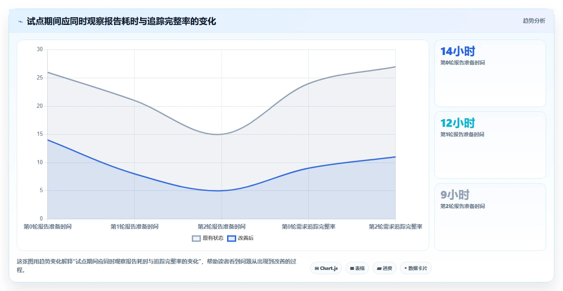The height and width of the screenshot is (291, 563).
Task: Click the 15 y-axis tick value
Action: [x=40, y=134]
